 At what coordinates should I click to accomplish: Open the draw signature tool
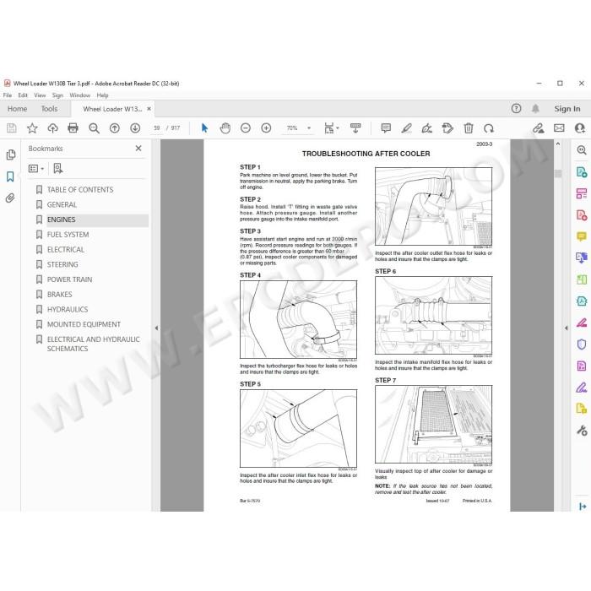click(427, 128)
